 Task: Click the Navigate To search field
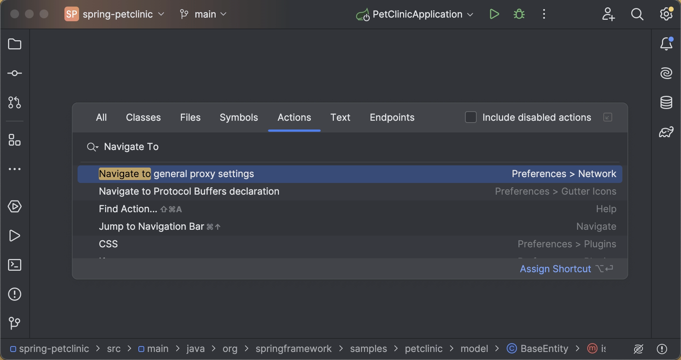(131, 147)
